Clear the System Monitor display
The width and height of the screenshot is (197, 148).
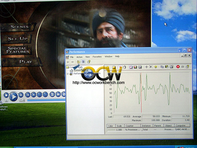click(114, 67)
